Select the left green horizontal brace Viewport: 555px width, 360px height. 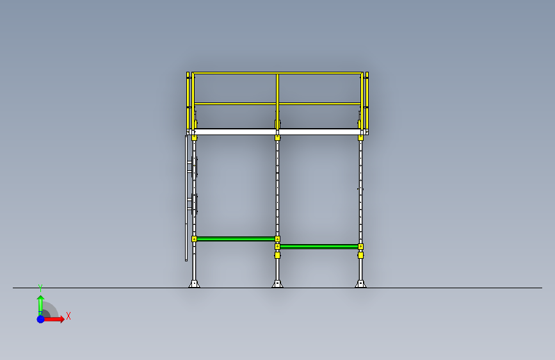pyautogui.click(x=236, y=239)
